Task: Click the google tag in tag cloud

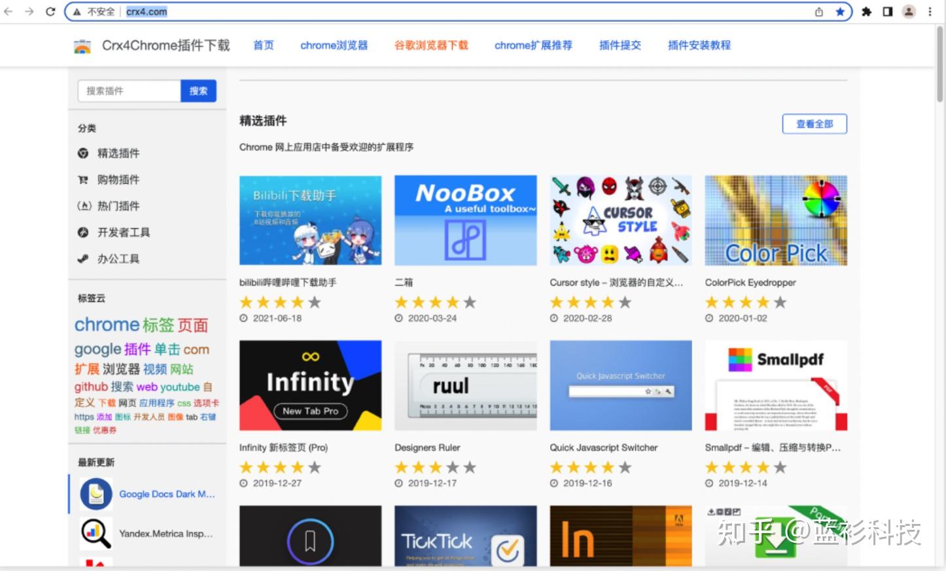Action: [97, 349]
